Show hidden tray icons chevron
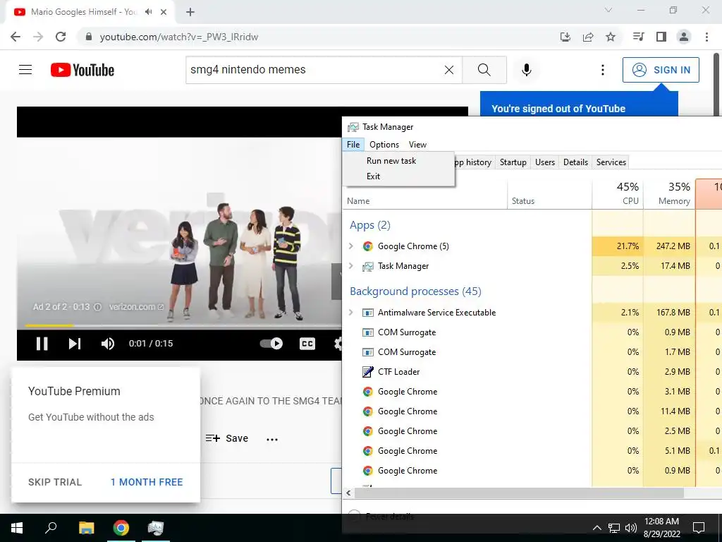The image size is (722, 542). (x=596, y=528)
